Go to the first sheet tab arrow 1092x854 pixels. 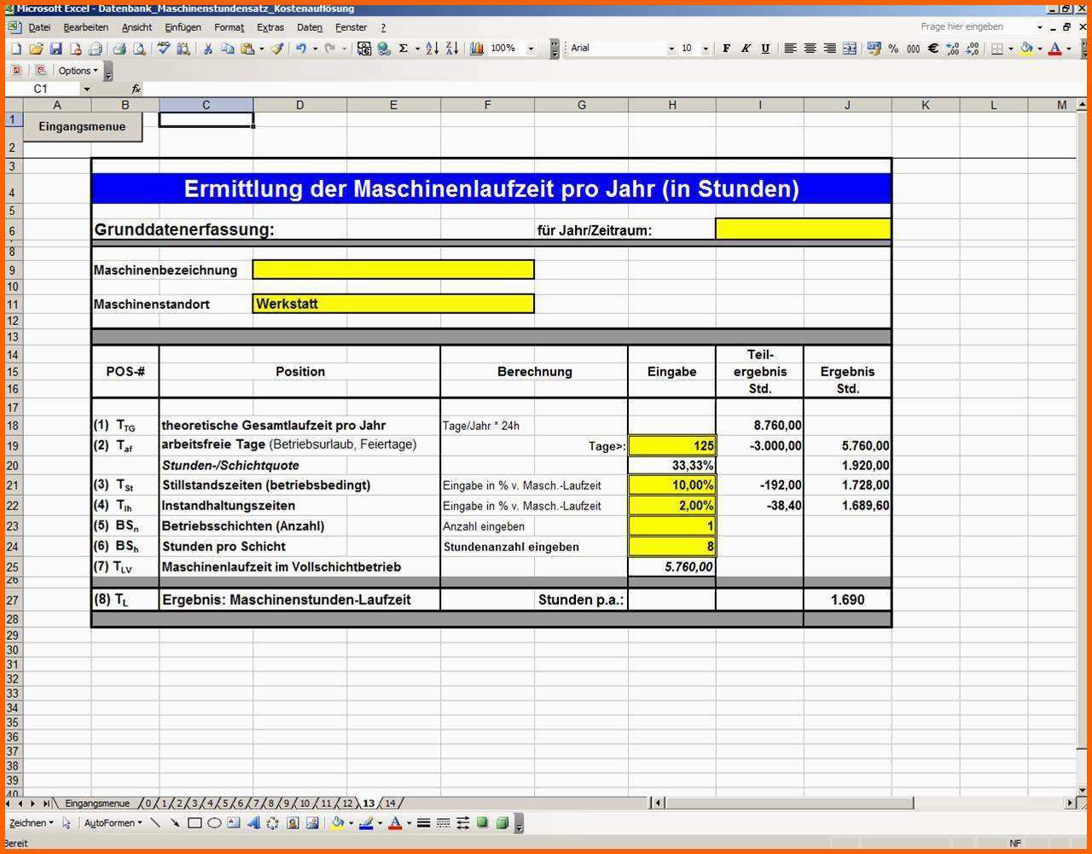click(x=9, y=804)
